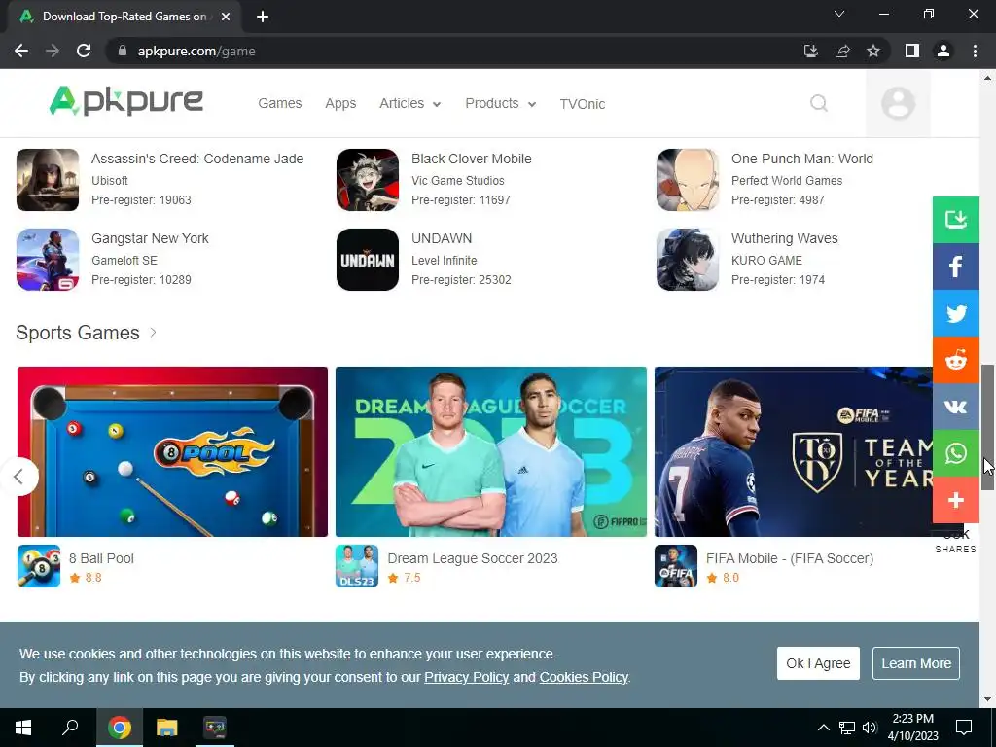
Task: Slide carousel to previous sports games
Action: click(x=19, y=477)
